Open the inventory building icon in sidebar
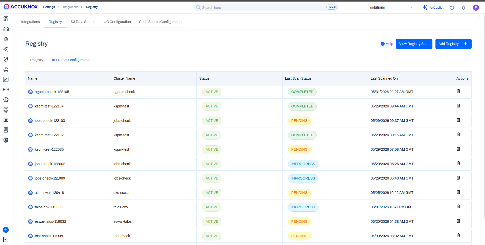 [x=6, y=29]
